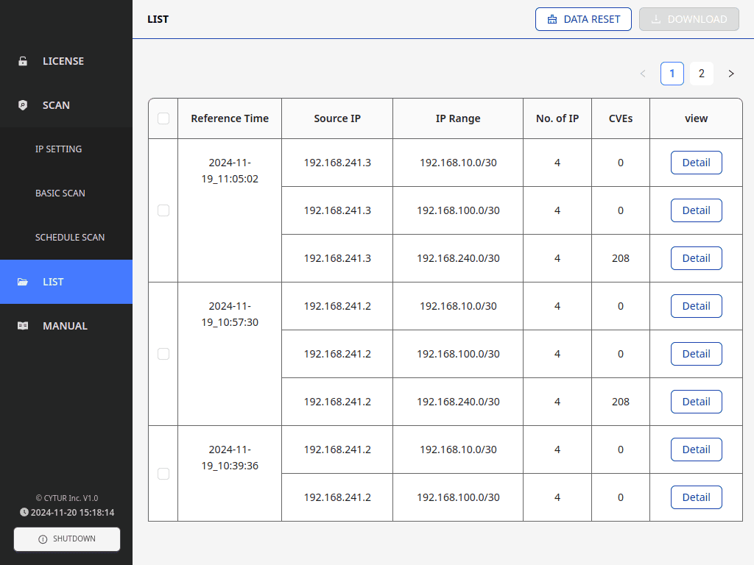The image size is (754, 565).
Task: Open page 2 of the list
Action: tap(702, 74)
